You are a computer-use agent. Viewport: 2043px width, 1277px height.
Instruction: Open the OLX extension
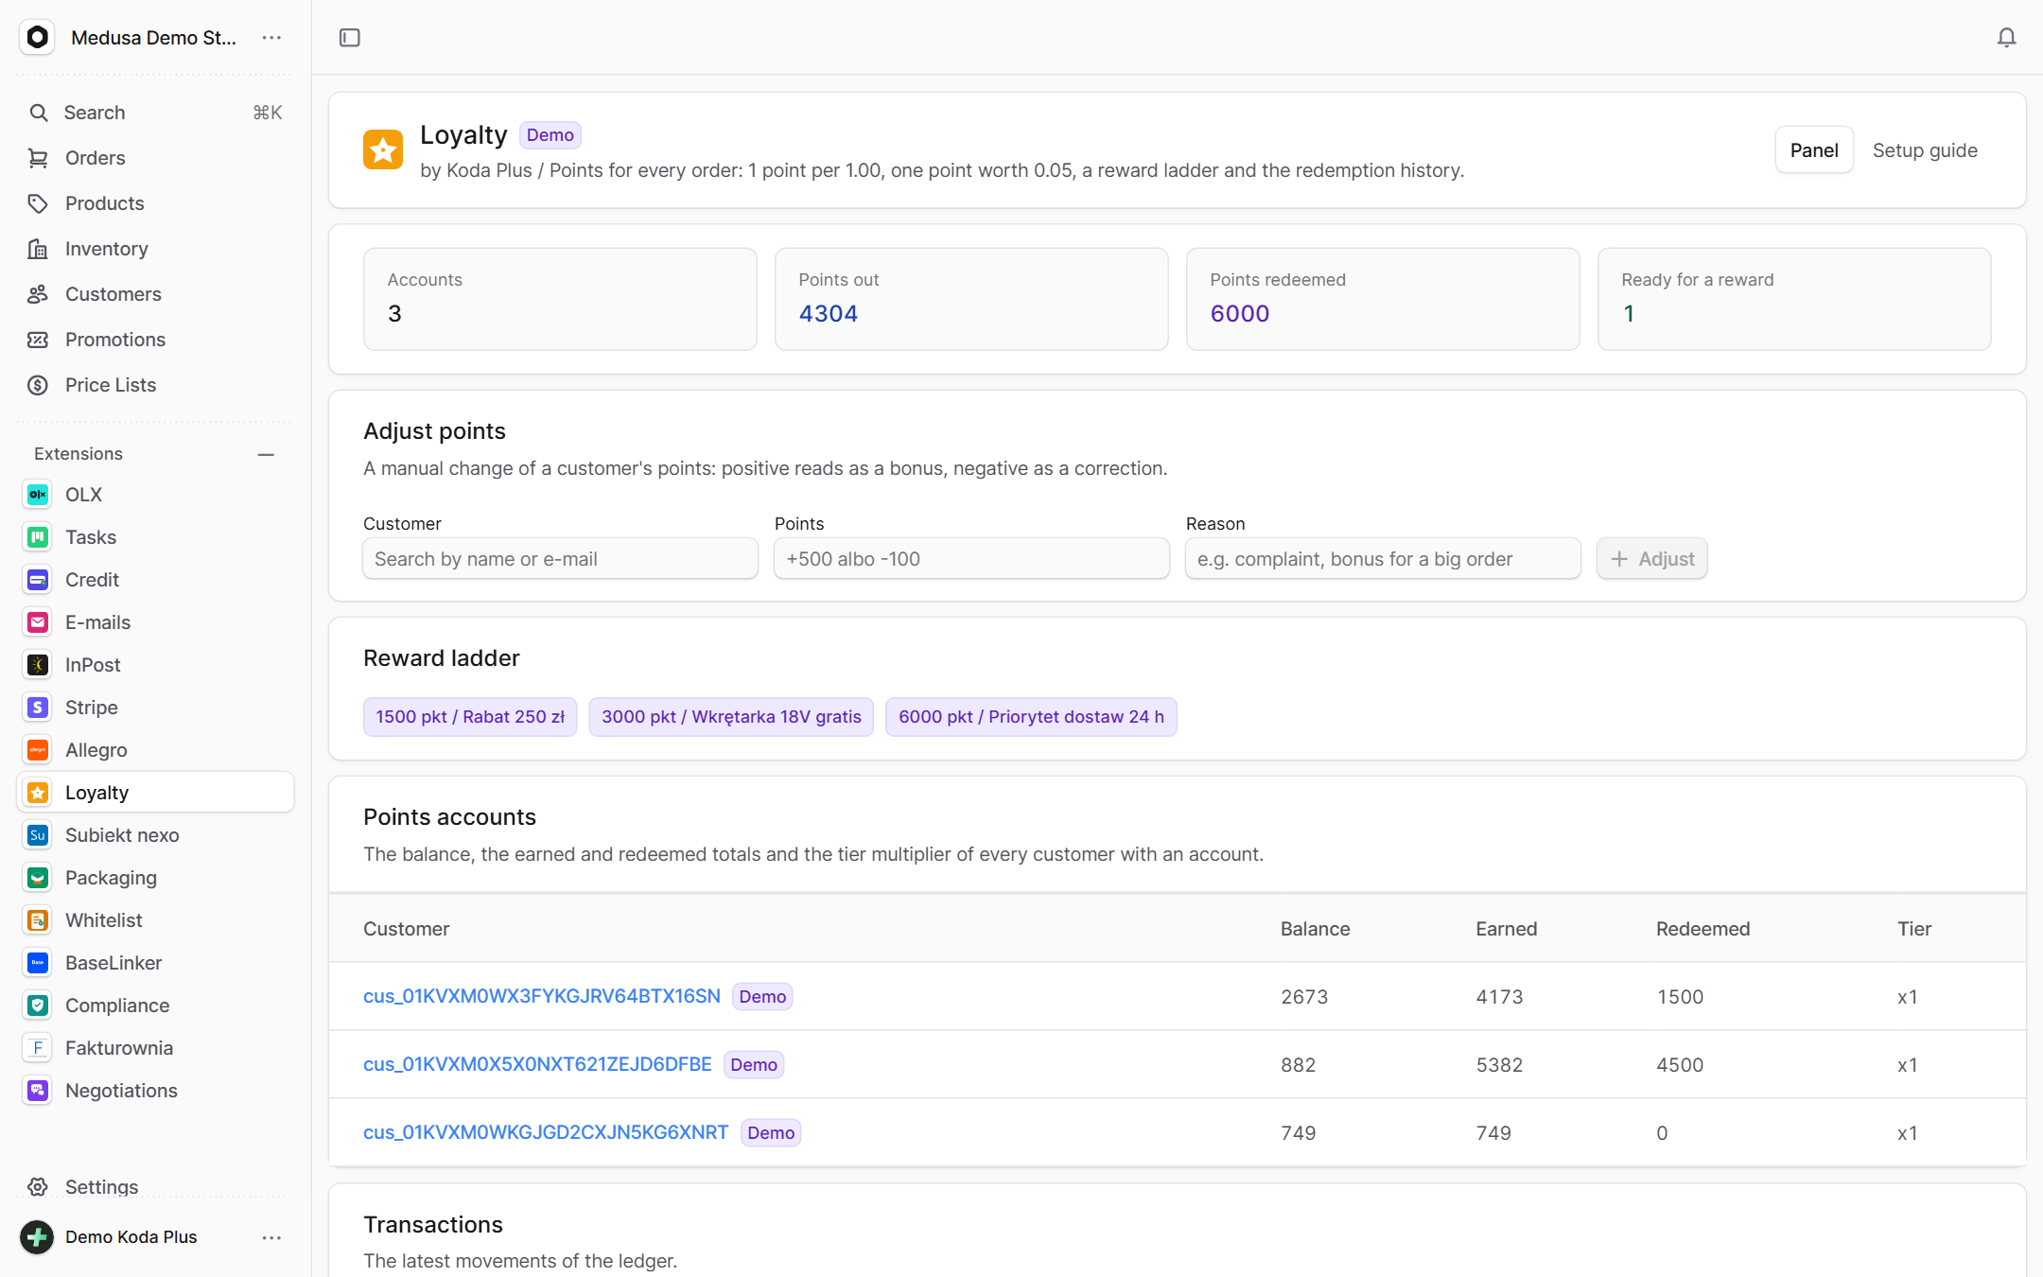coord(156,495)
